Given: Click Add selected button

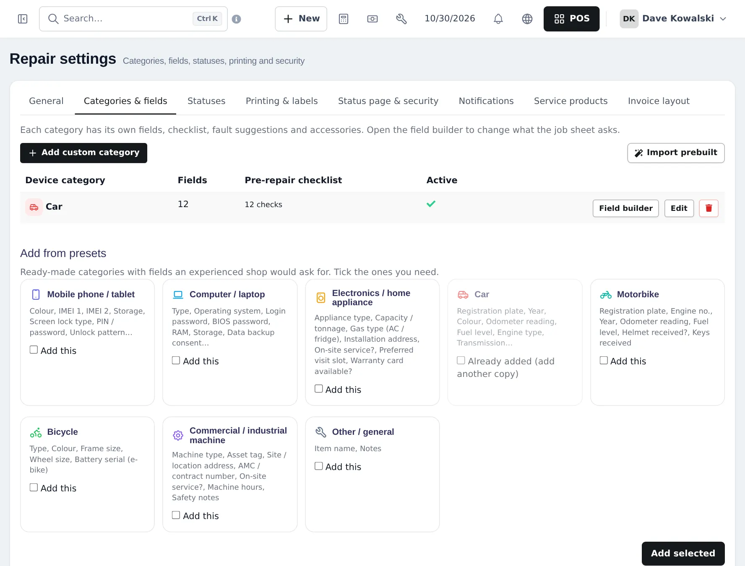Looking at the screenshot, I should point(683,553).
